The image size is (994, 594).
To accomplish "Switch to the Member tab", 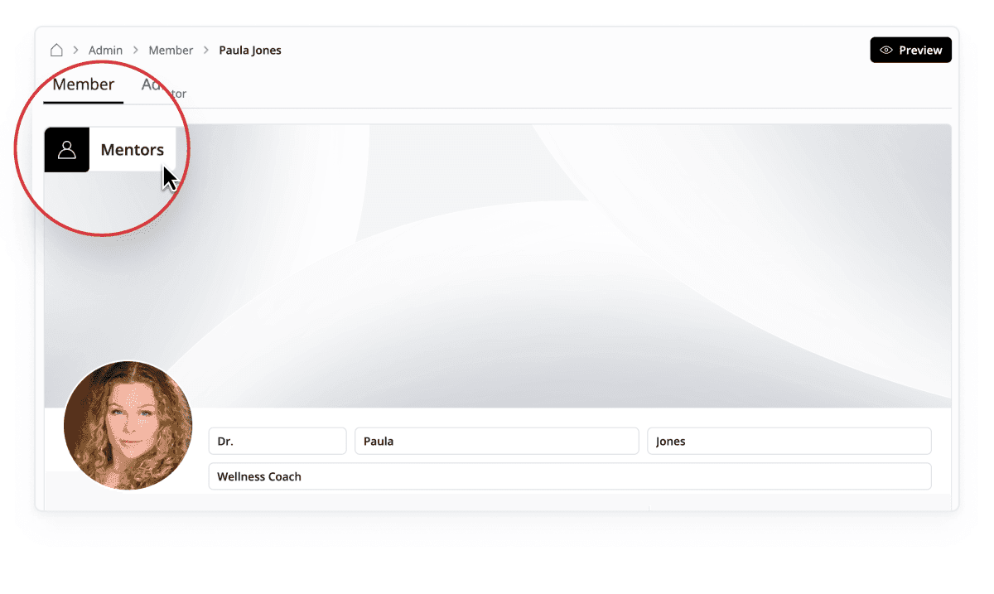I will click(x=83, y=85).
